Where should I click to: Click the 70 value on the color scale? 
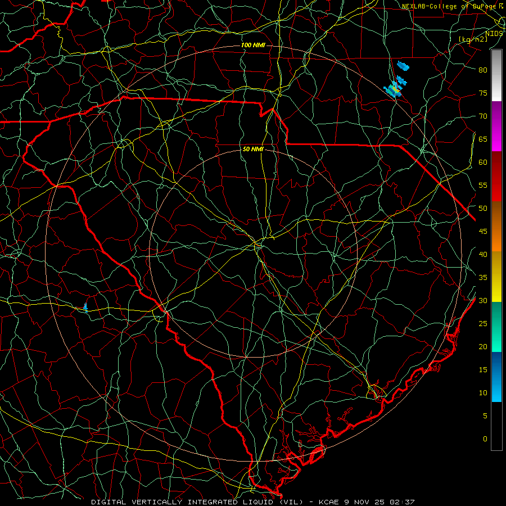(x=483, y=116)
